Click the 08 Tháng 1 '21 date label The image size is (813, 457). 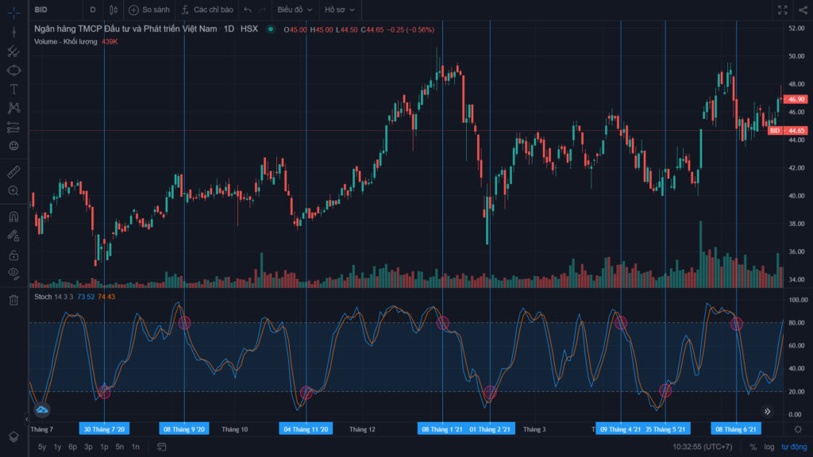coord(441,429)
